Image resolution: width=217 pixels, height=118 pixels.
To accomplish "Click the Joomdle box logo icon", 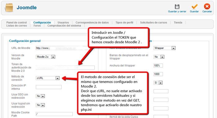I will 9,7.
